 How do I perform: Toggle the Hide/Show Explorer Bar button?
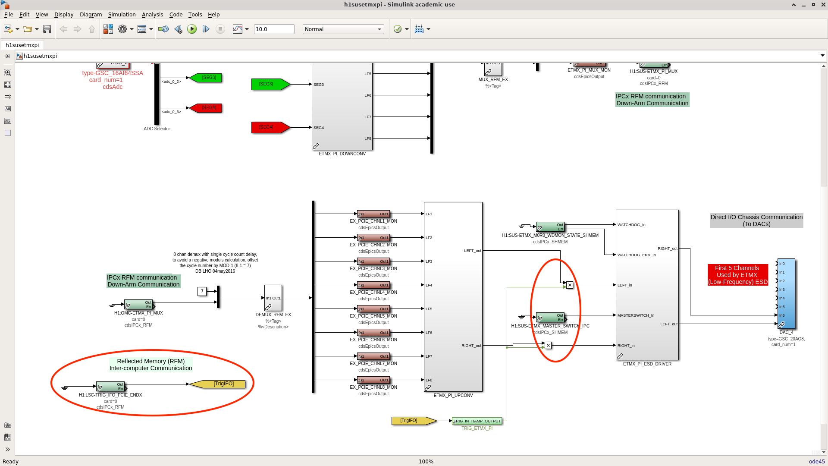click(x=7, y=56)
